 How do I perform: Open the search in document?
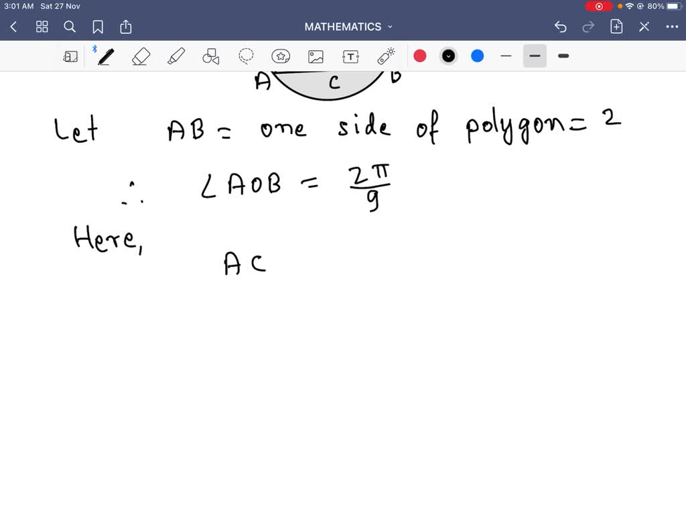70,26
